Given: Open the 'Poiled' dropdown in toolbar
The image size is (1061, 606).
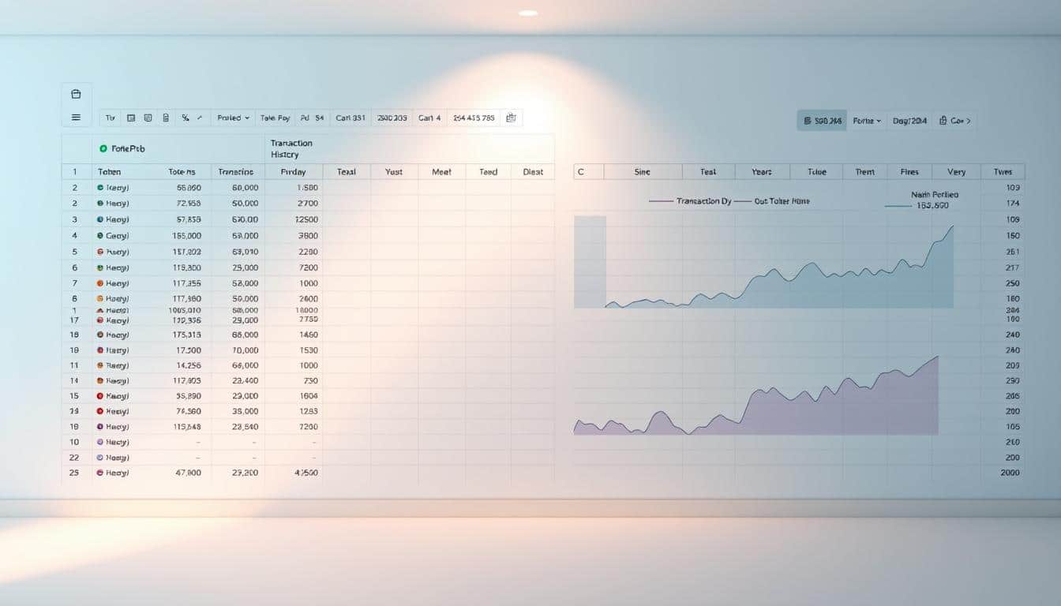Looking at the screenshot, I should click(233, 118).
